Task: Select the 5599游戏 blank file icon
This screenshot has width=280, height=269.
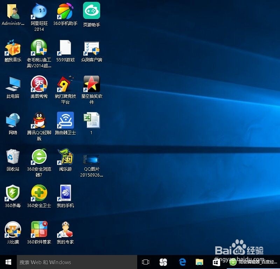Action: (x=65, y=48)
